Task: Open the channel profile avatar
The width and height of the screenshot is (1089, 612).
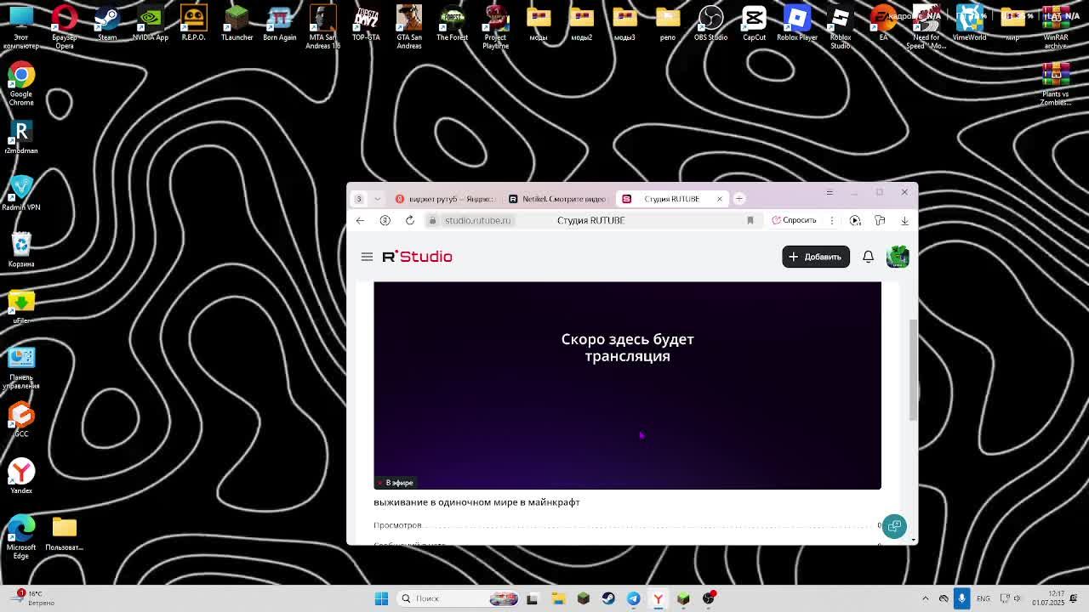Action: 898,257
